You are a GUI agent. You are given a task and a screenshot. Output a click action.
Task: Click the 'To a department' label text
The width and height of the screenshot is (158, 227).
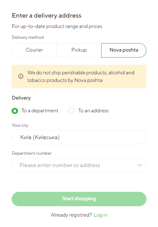[40, 111]
